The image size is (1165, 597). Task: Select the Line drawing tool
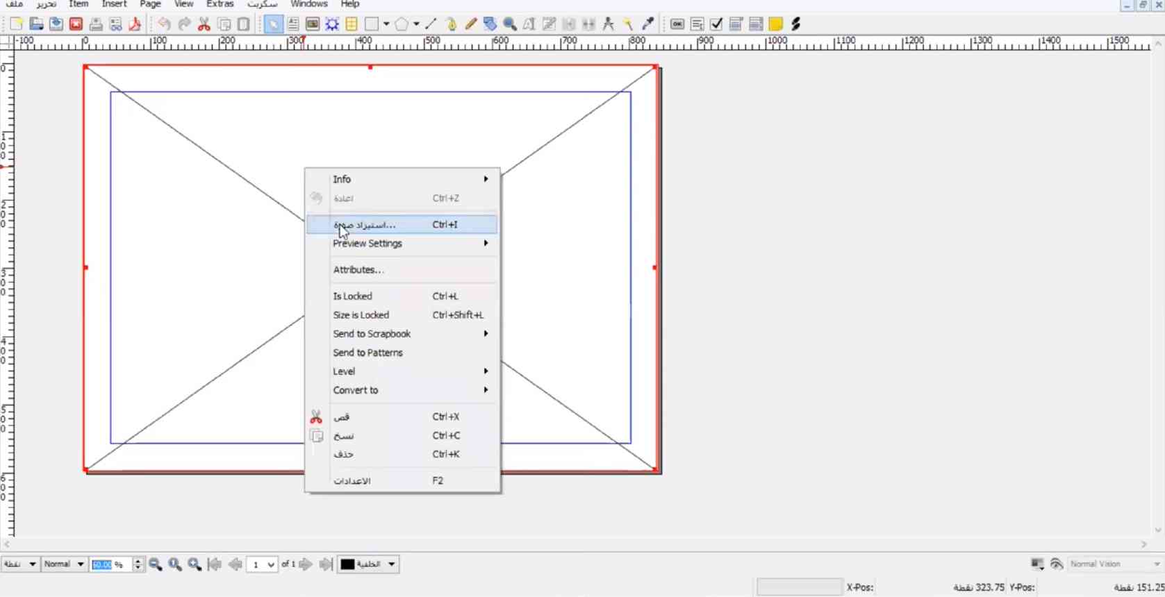431,24
